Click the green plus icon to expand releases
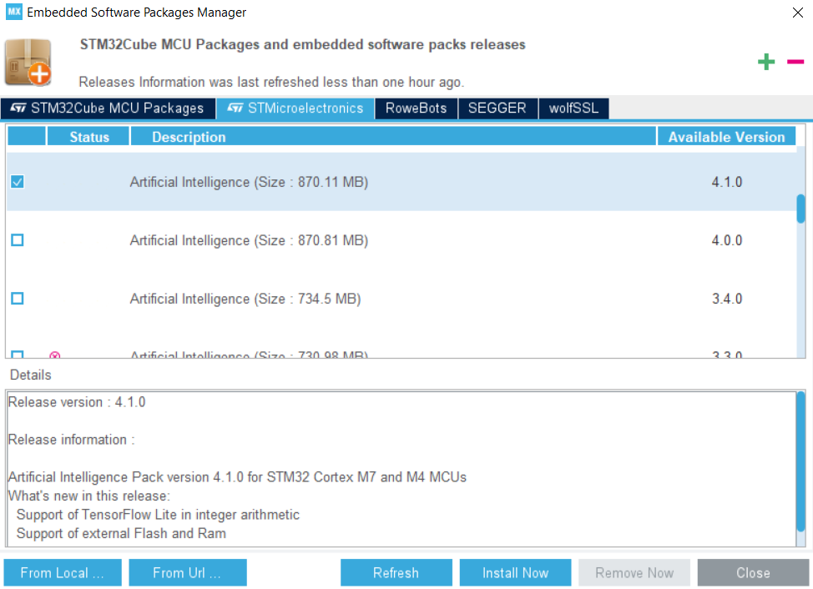813x589 pixels. point(765,61)
